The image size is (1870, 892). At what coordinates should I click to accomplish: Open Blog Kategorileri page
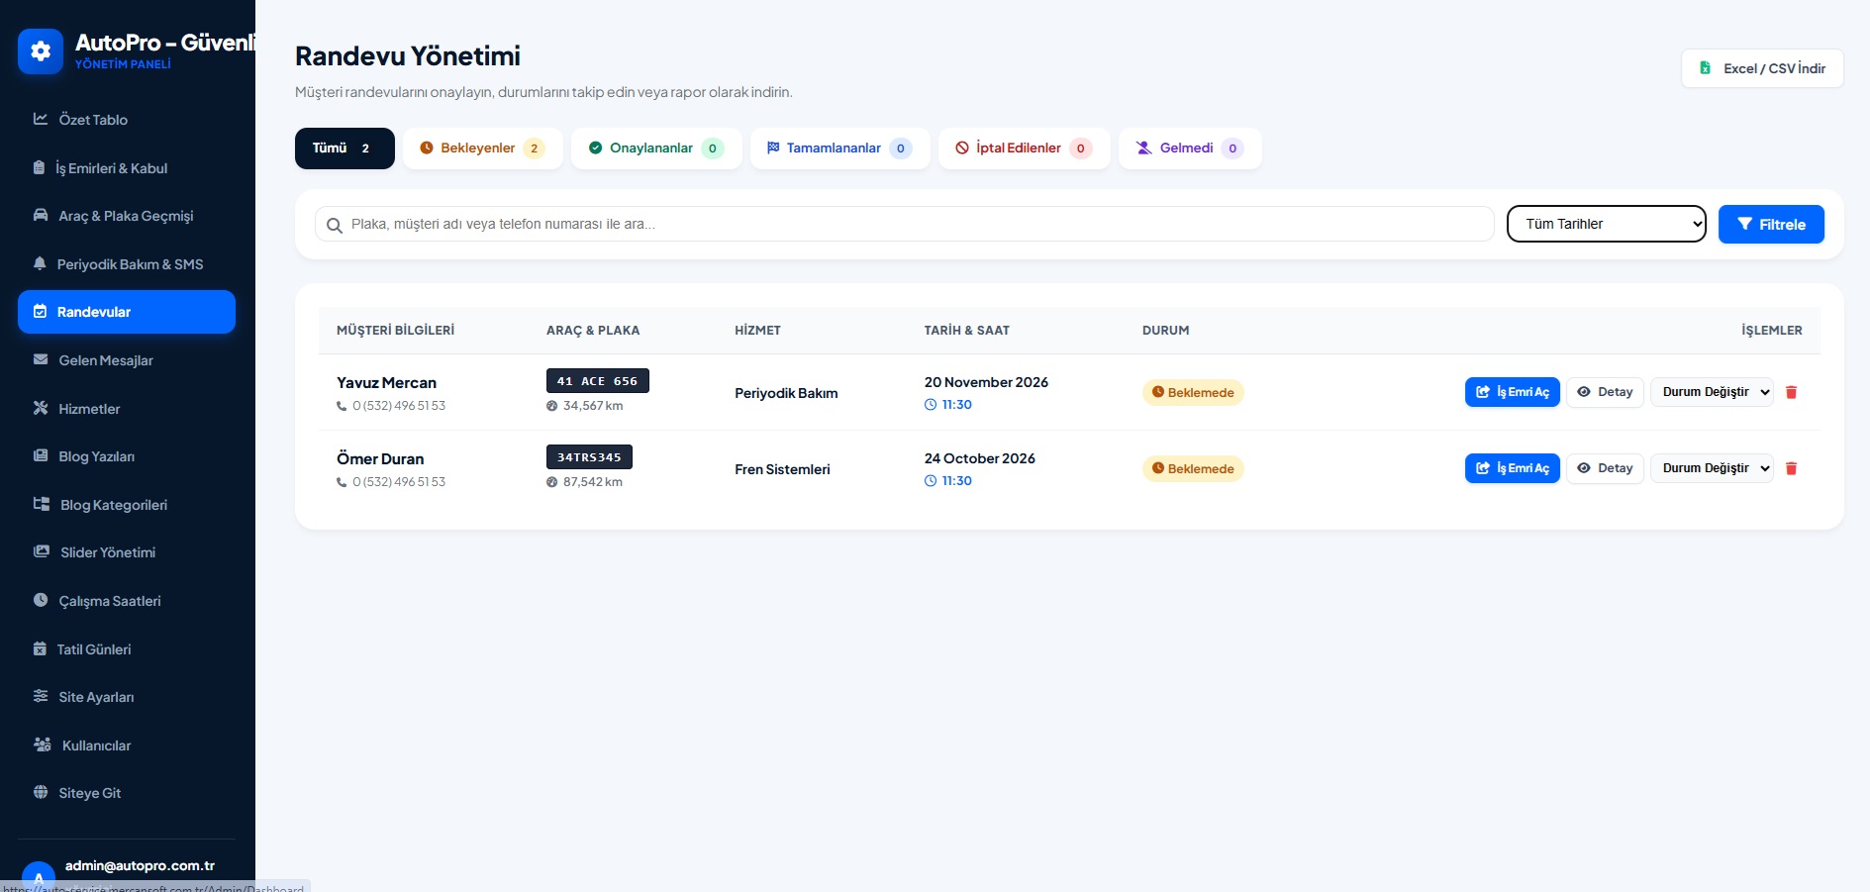point(127,505)
